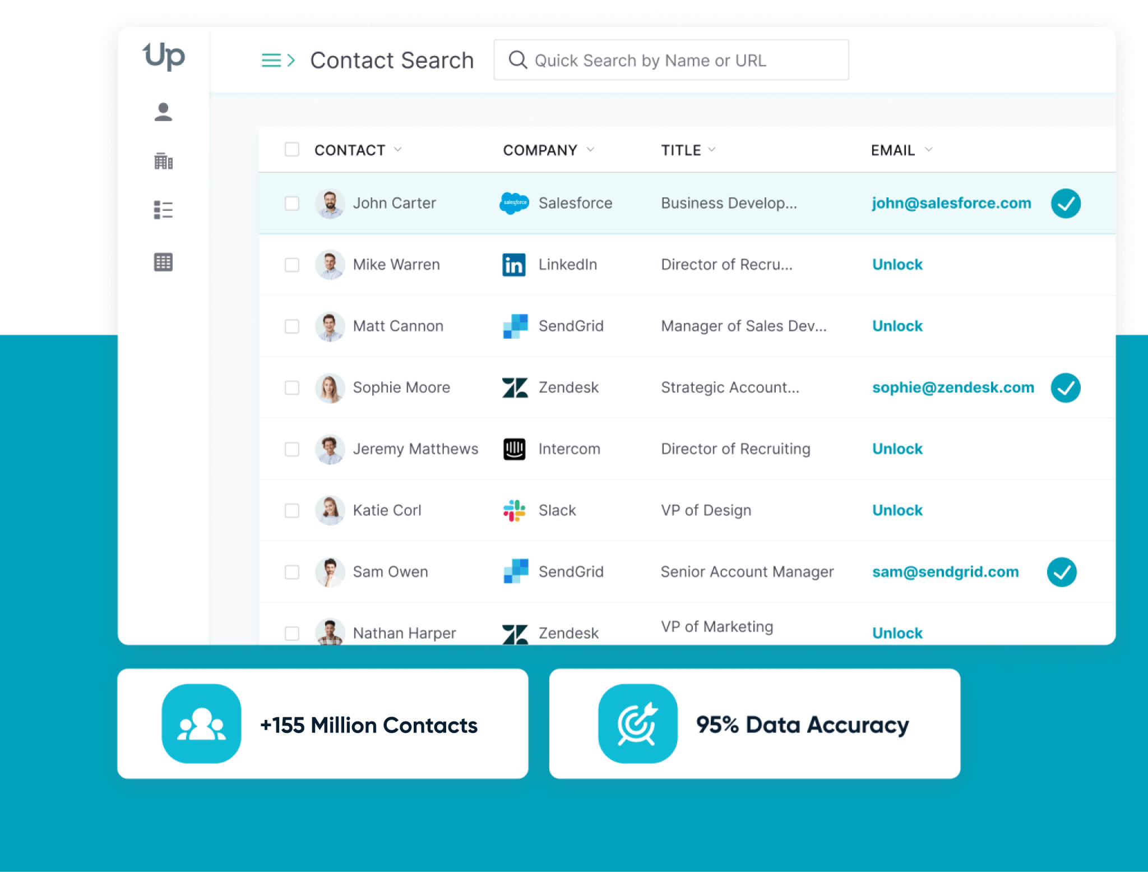Image resolution: width=1148 pixels, height=872 pixels.
Task: Open the contacts person icon in sidebar
Action: [163, 112]
